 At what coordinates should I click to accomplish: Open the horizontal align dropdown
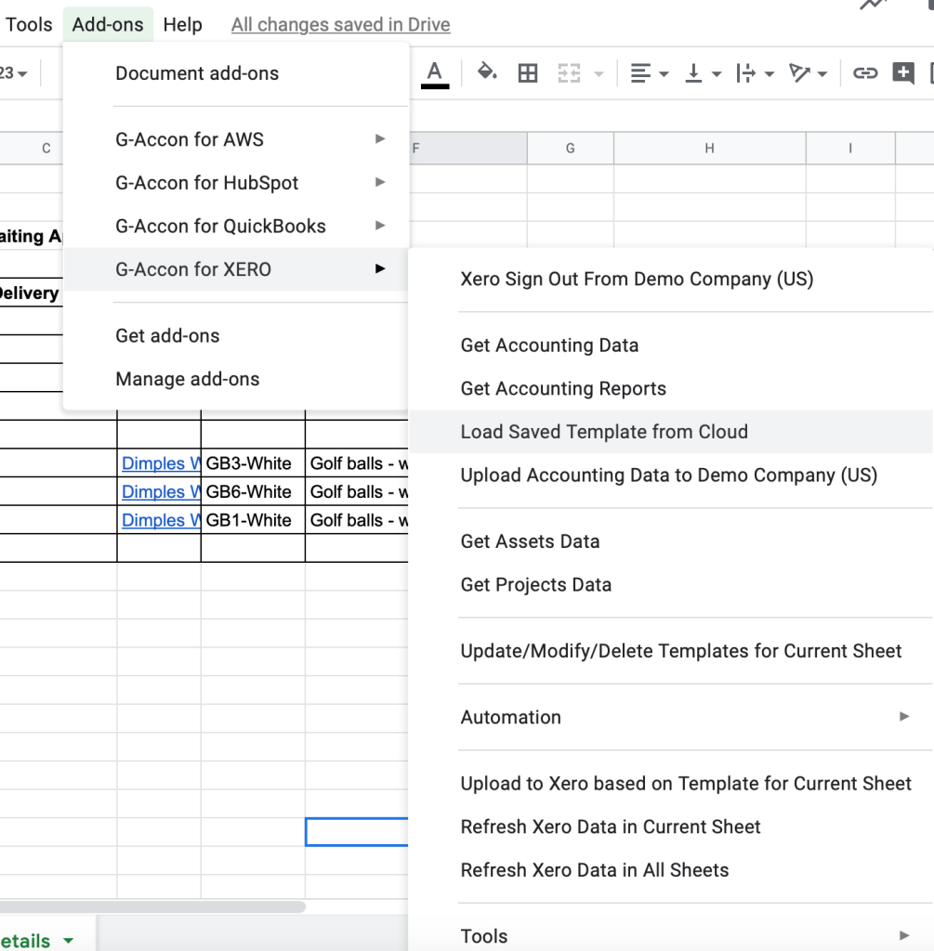click(x=649, y=73)
